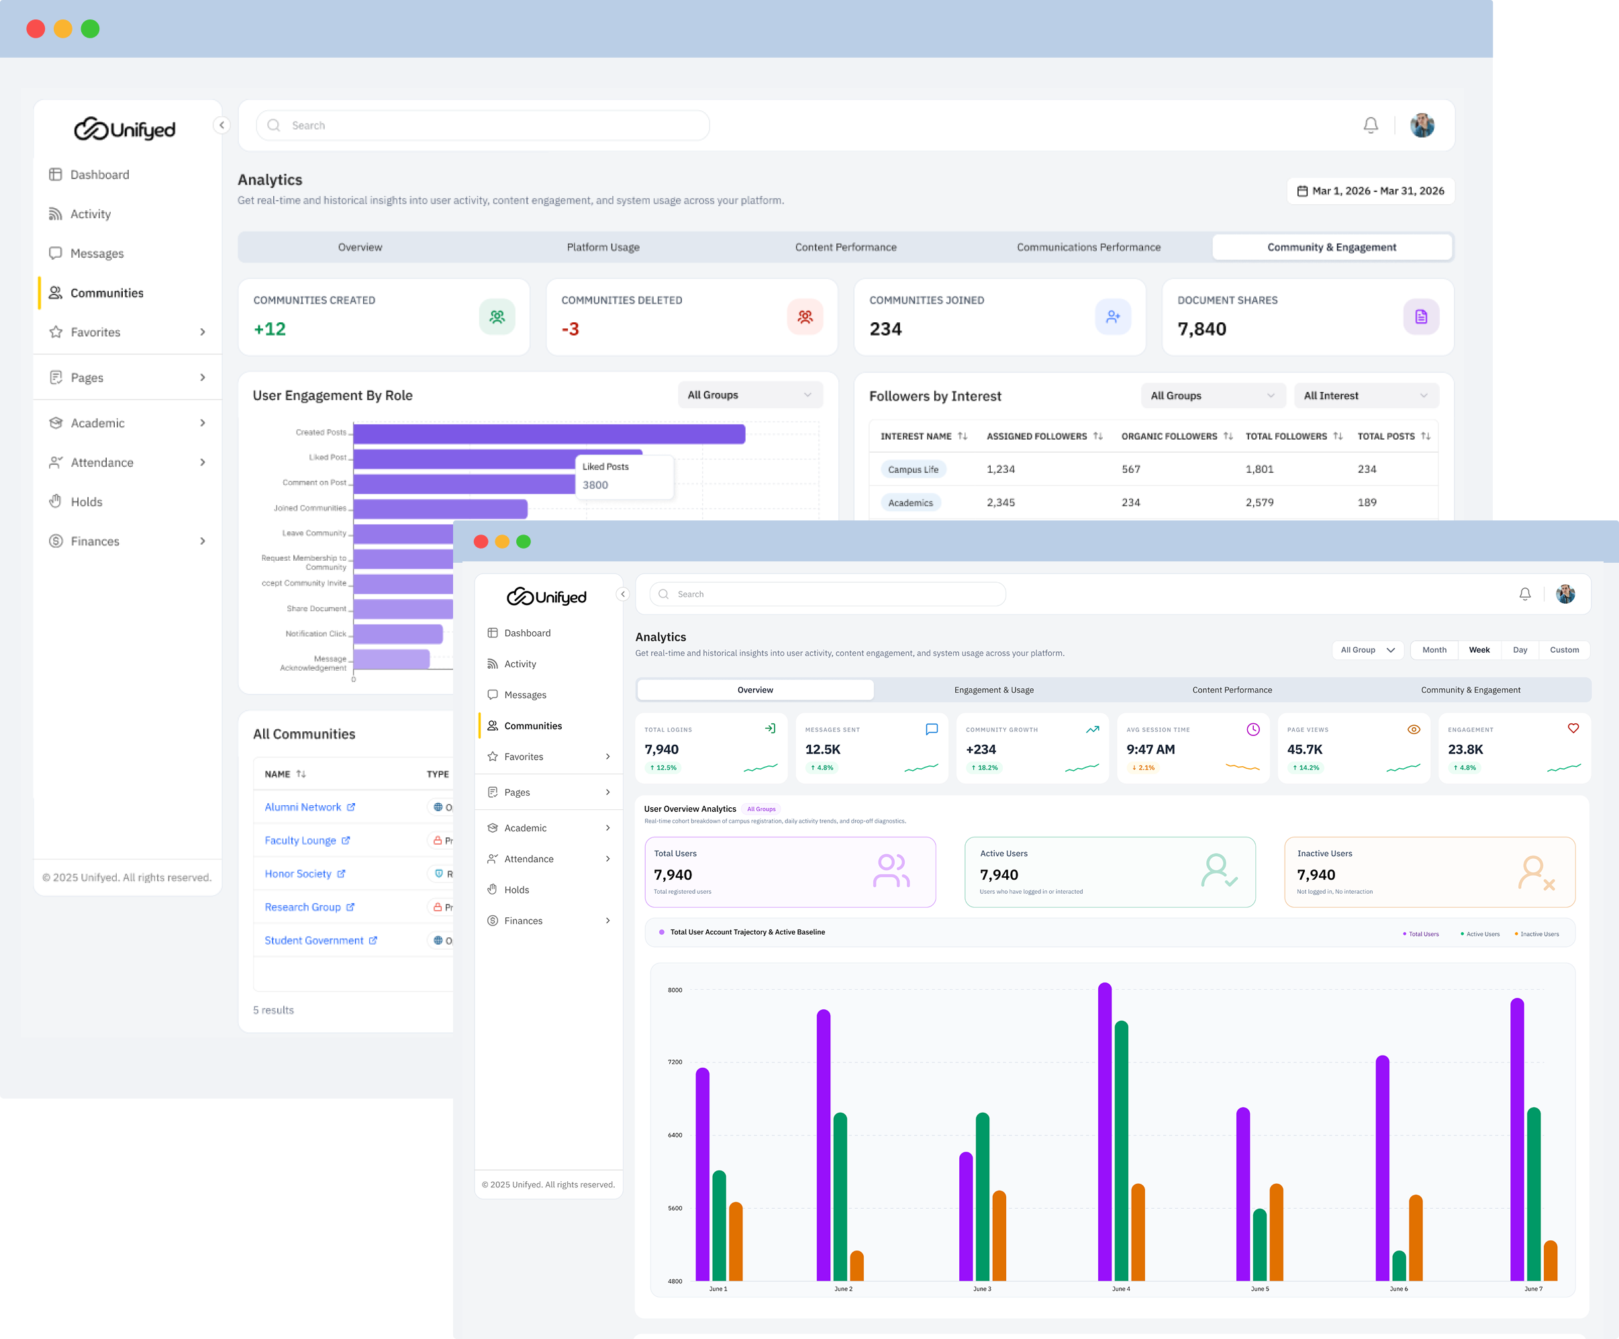The width and height of the screenshot is (1619, 1339).
Task: Open the Alumni Network community link
Action: 310,806
